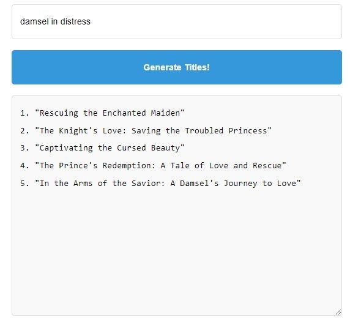This screenshot has height=320, width=350.
Task: Focus the 'damsel in distress' input field
Action: pyautogui.click(x=177, y=21)
